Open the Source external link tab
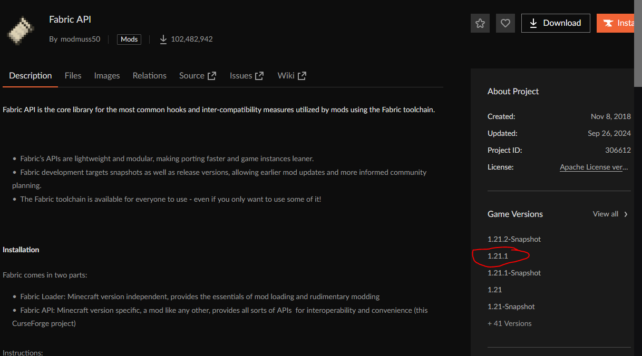Viewport: 642px width, 356px height. 198,76
